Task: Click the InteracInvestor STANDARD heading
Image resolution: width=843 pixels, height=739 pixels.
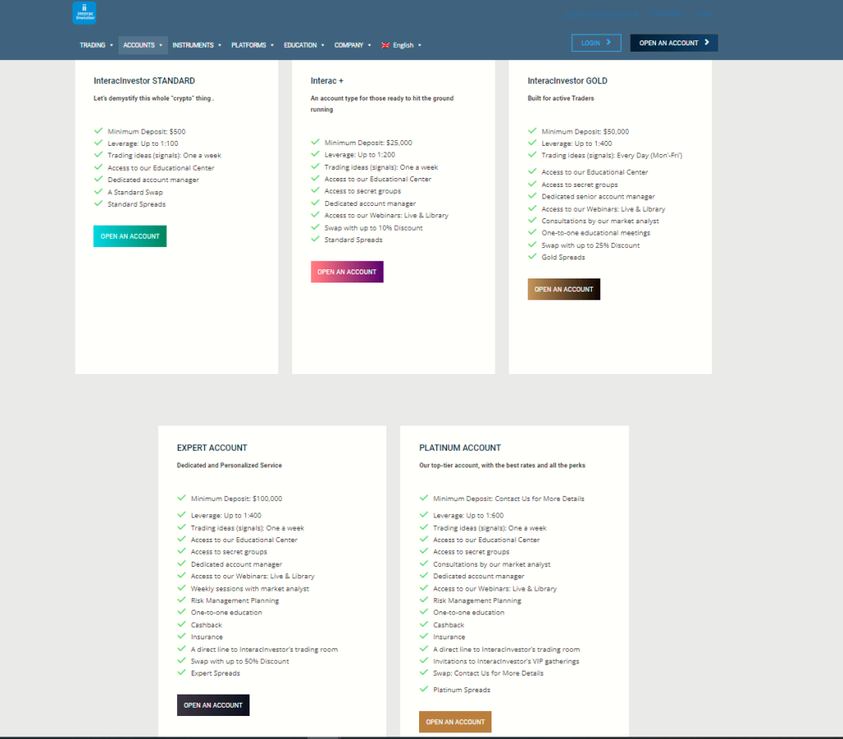Action: (144, 81)
